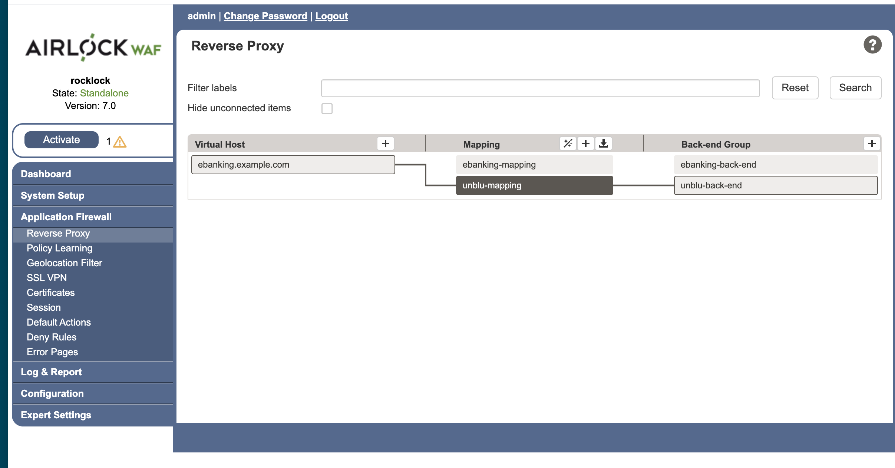Click the add Virtual Host icon

(385, 144)
